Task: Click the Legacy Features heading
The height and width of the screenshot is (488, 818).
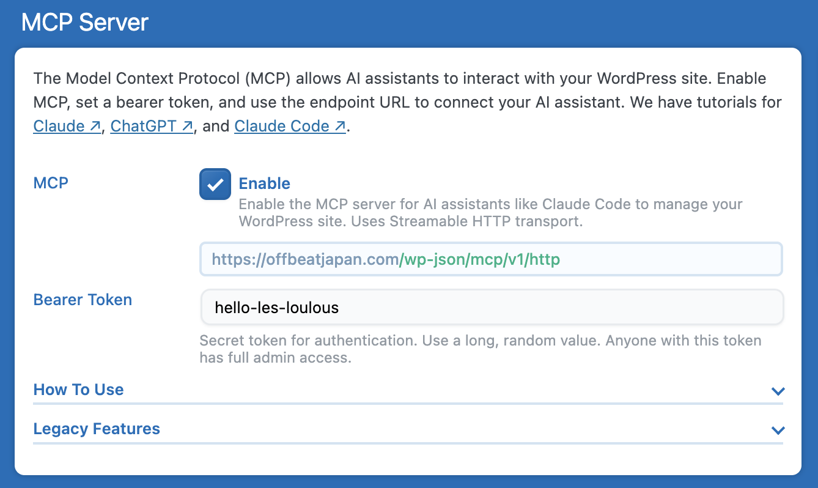Action: coord(97,429)
